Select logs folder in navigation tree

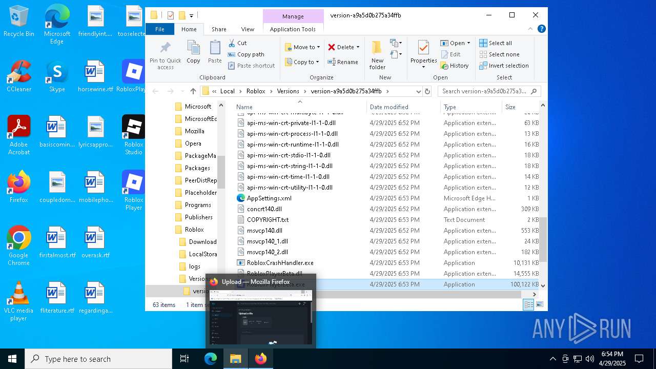coord(194,266)
